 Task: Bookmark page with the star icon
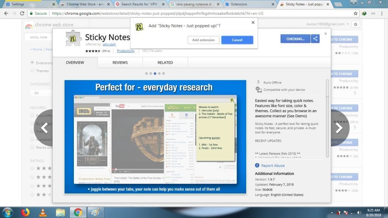[355, 13]
